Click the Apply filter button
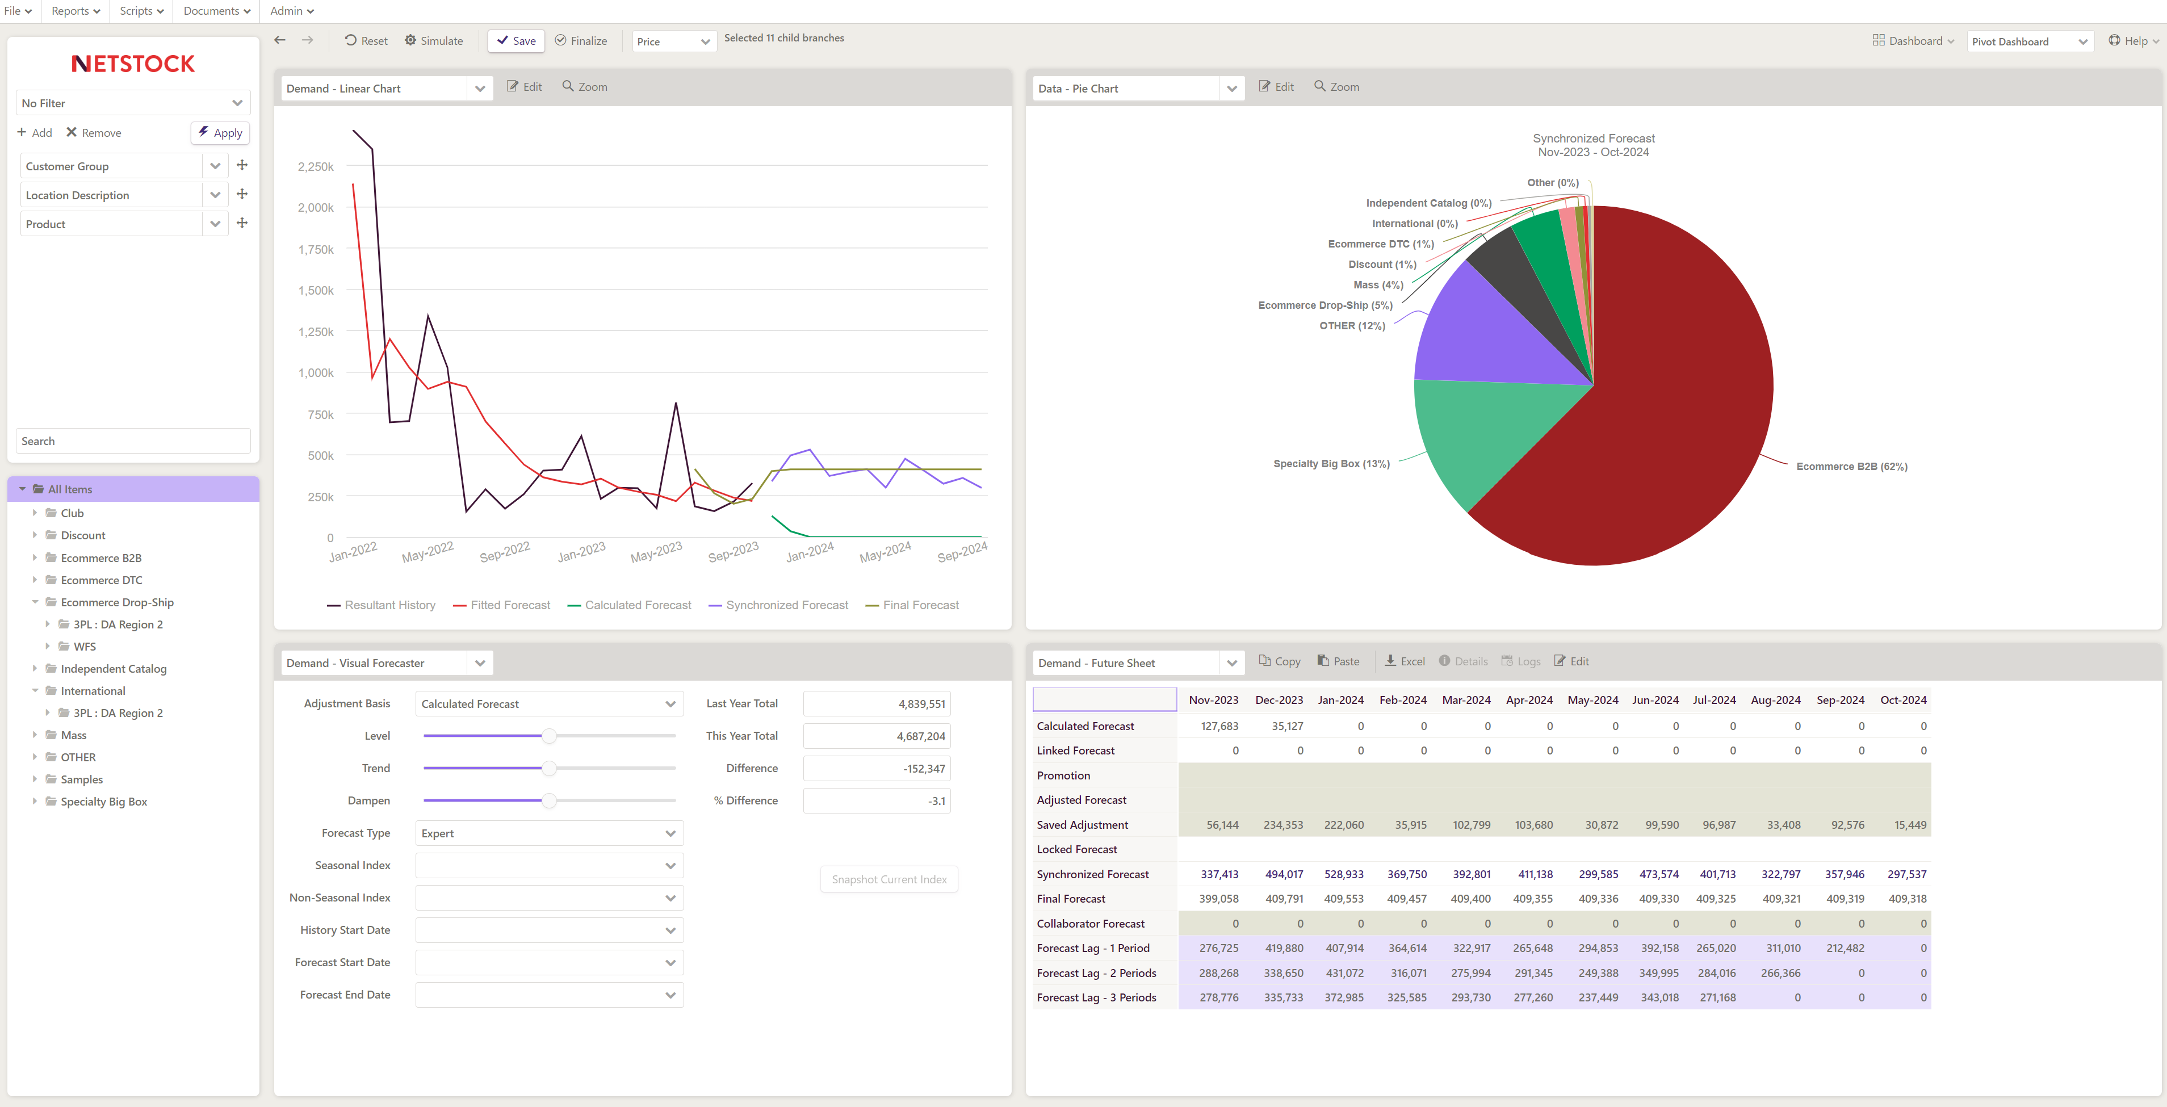Image resolution: width=2167 pixels, height=1107 pixels. (220, 132)
